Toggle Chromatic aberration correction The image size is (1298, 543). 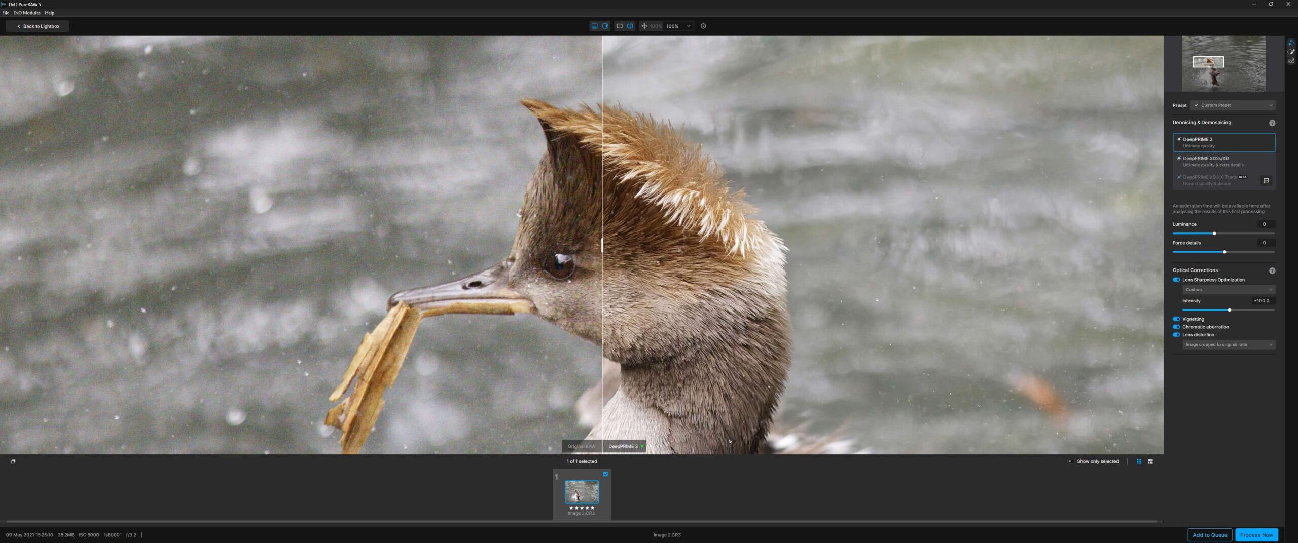1176,327
